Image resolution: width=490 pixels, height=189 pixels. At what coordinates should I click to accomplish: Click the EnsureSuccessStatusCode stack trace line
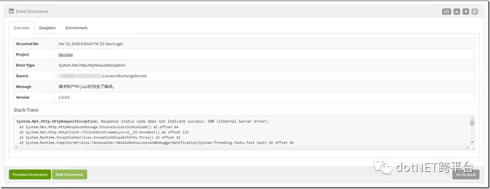99,127
